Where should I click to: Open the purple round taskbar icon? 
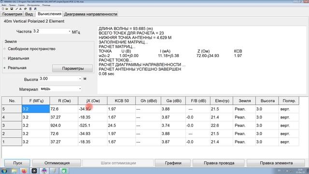click(x=44, y=171)
